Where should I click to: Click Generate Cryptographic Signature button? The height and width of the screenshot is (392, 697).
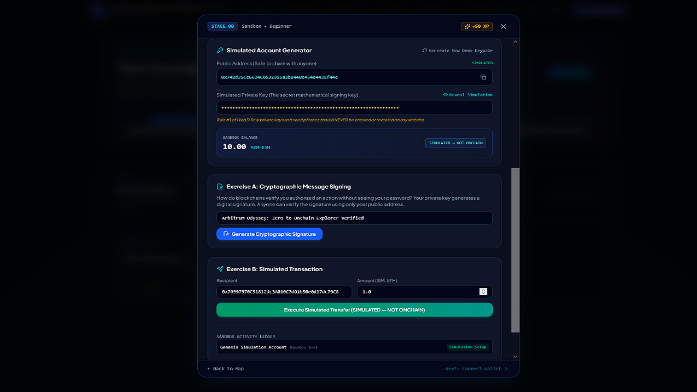tap(270, 234)
